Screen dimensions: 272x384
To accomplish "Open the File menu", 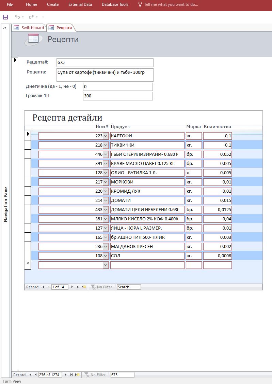I will 10,4.
